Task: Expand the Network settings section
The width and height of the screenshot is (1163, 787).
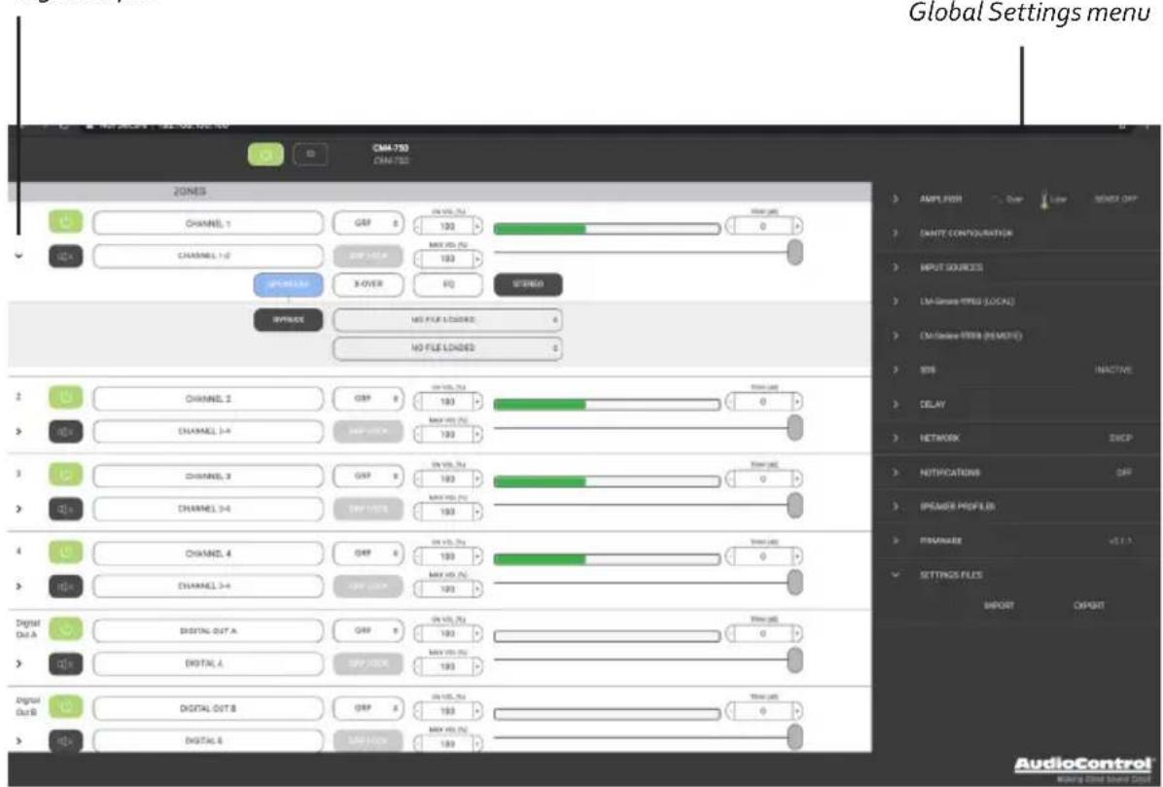Action: pos(896,439)
